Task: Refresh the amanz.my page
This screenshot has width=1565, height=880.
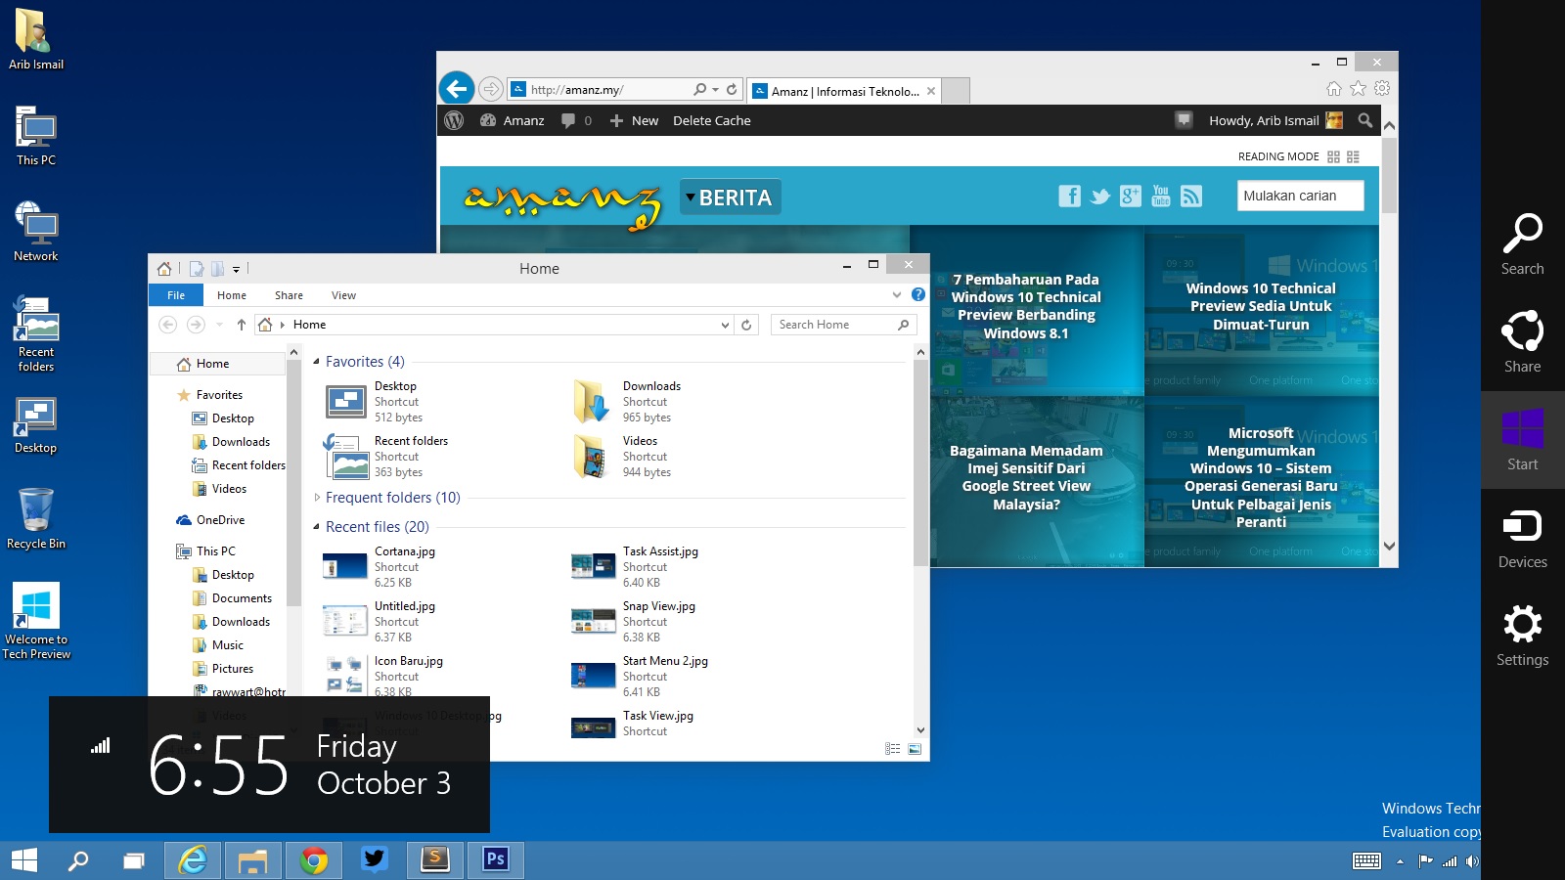Action: coord(732,89)
